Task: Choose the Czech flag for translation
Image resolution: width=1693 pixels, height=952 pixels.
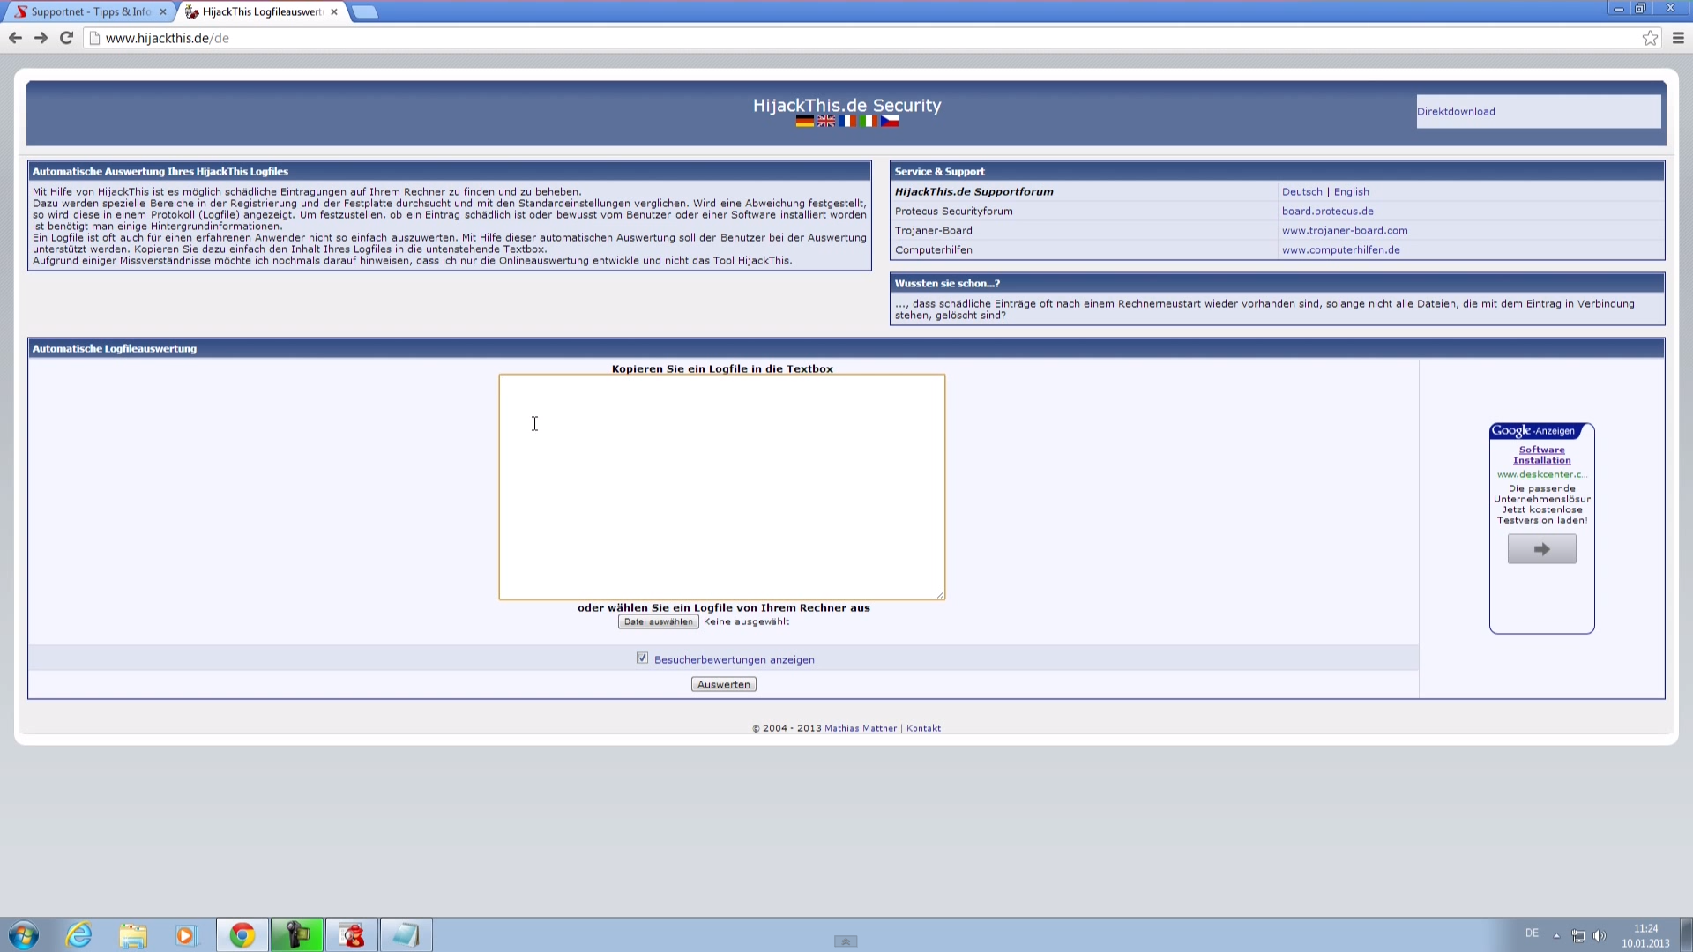Action: click(890, 121)
